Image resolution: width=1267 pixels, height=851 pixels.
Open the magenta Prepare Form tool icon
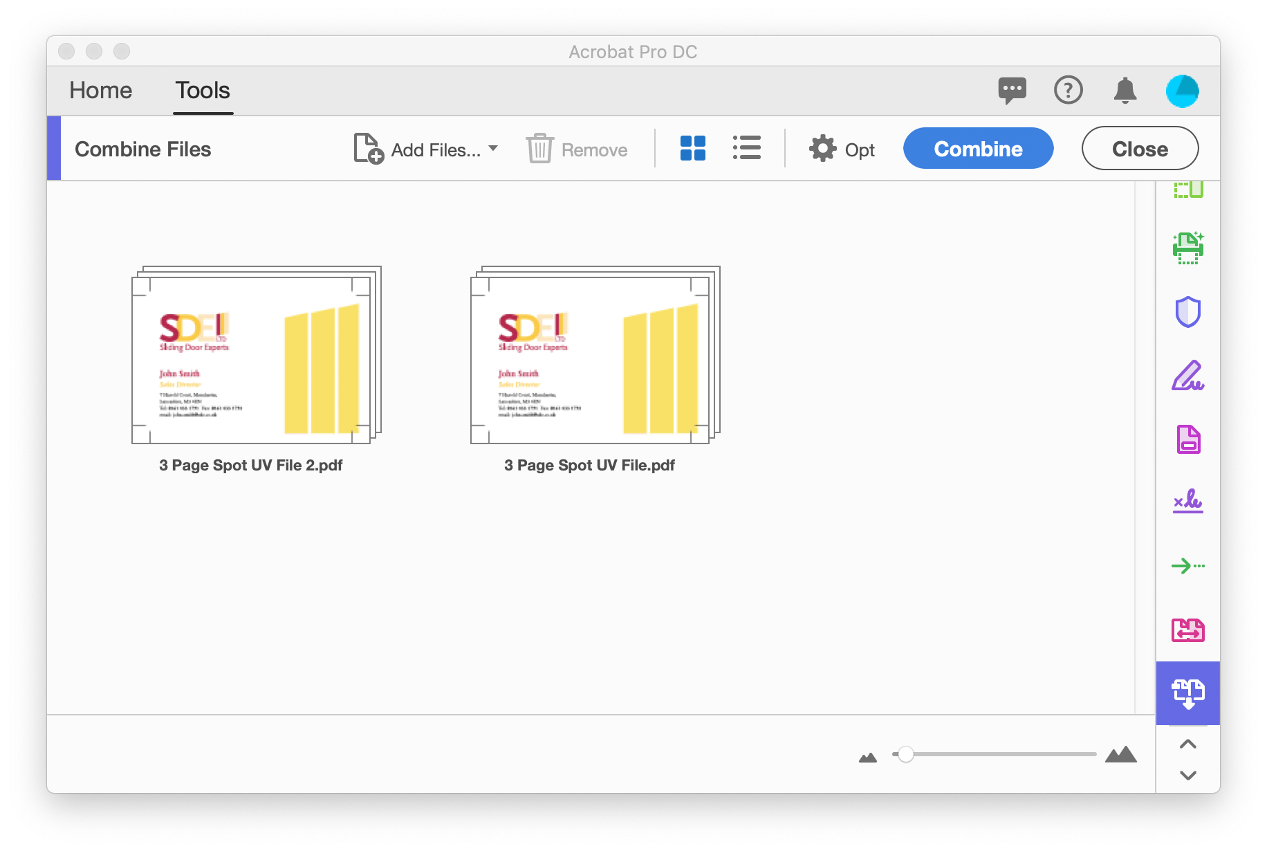pyautogui.click(x=1187, y=439)
